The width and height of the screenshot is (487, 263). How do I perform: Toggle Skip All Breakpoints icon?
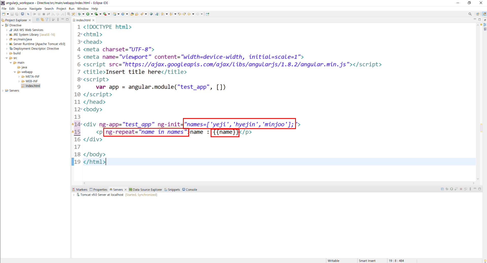coord(28,14)
